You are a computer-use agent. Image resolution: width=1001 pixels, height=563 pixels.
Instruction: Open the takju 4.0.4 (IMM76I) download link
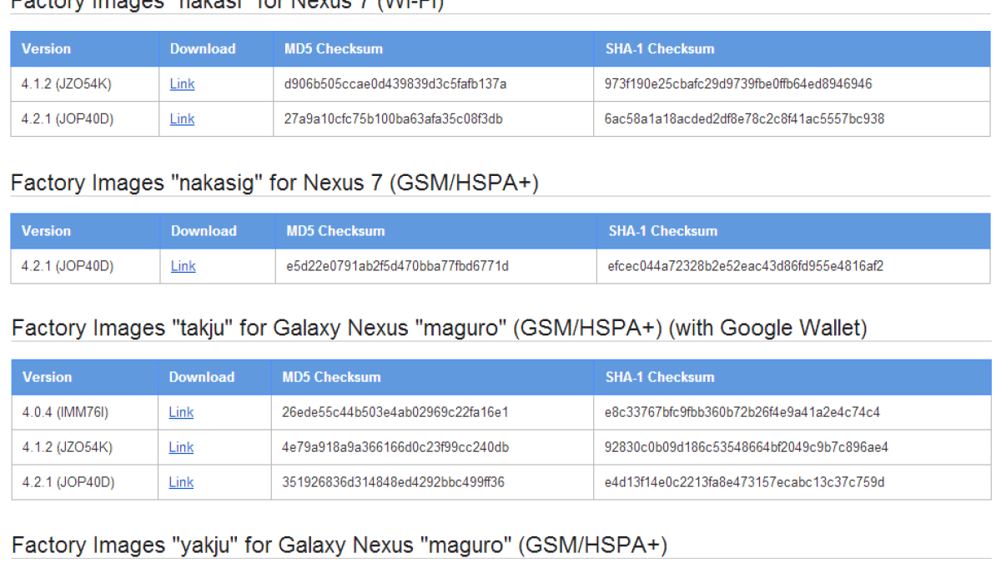click(x=181, y=412)
